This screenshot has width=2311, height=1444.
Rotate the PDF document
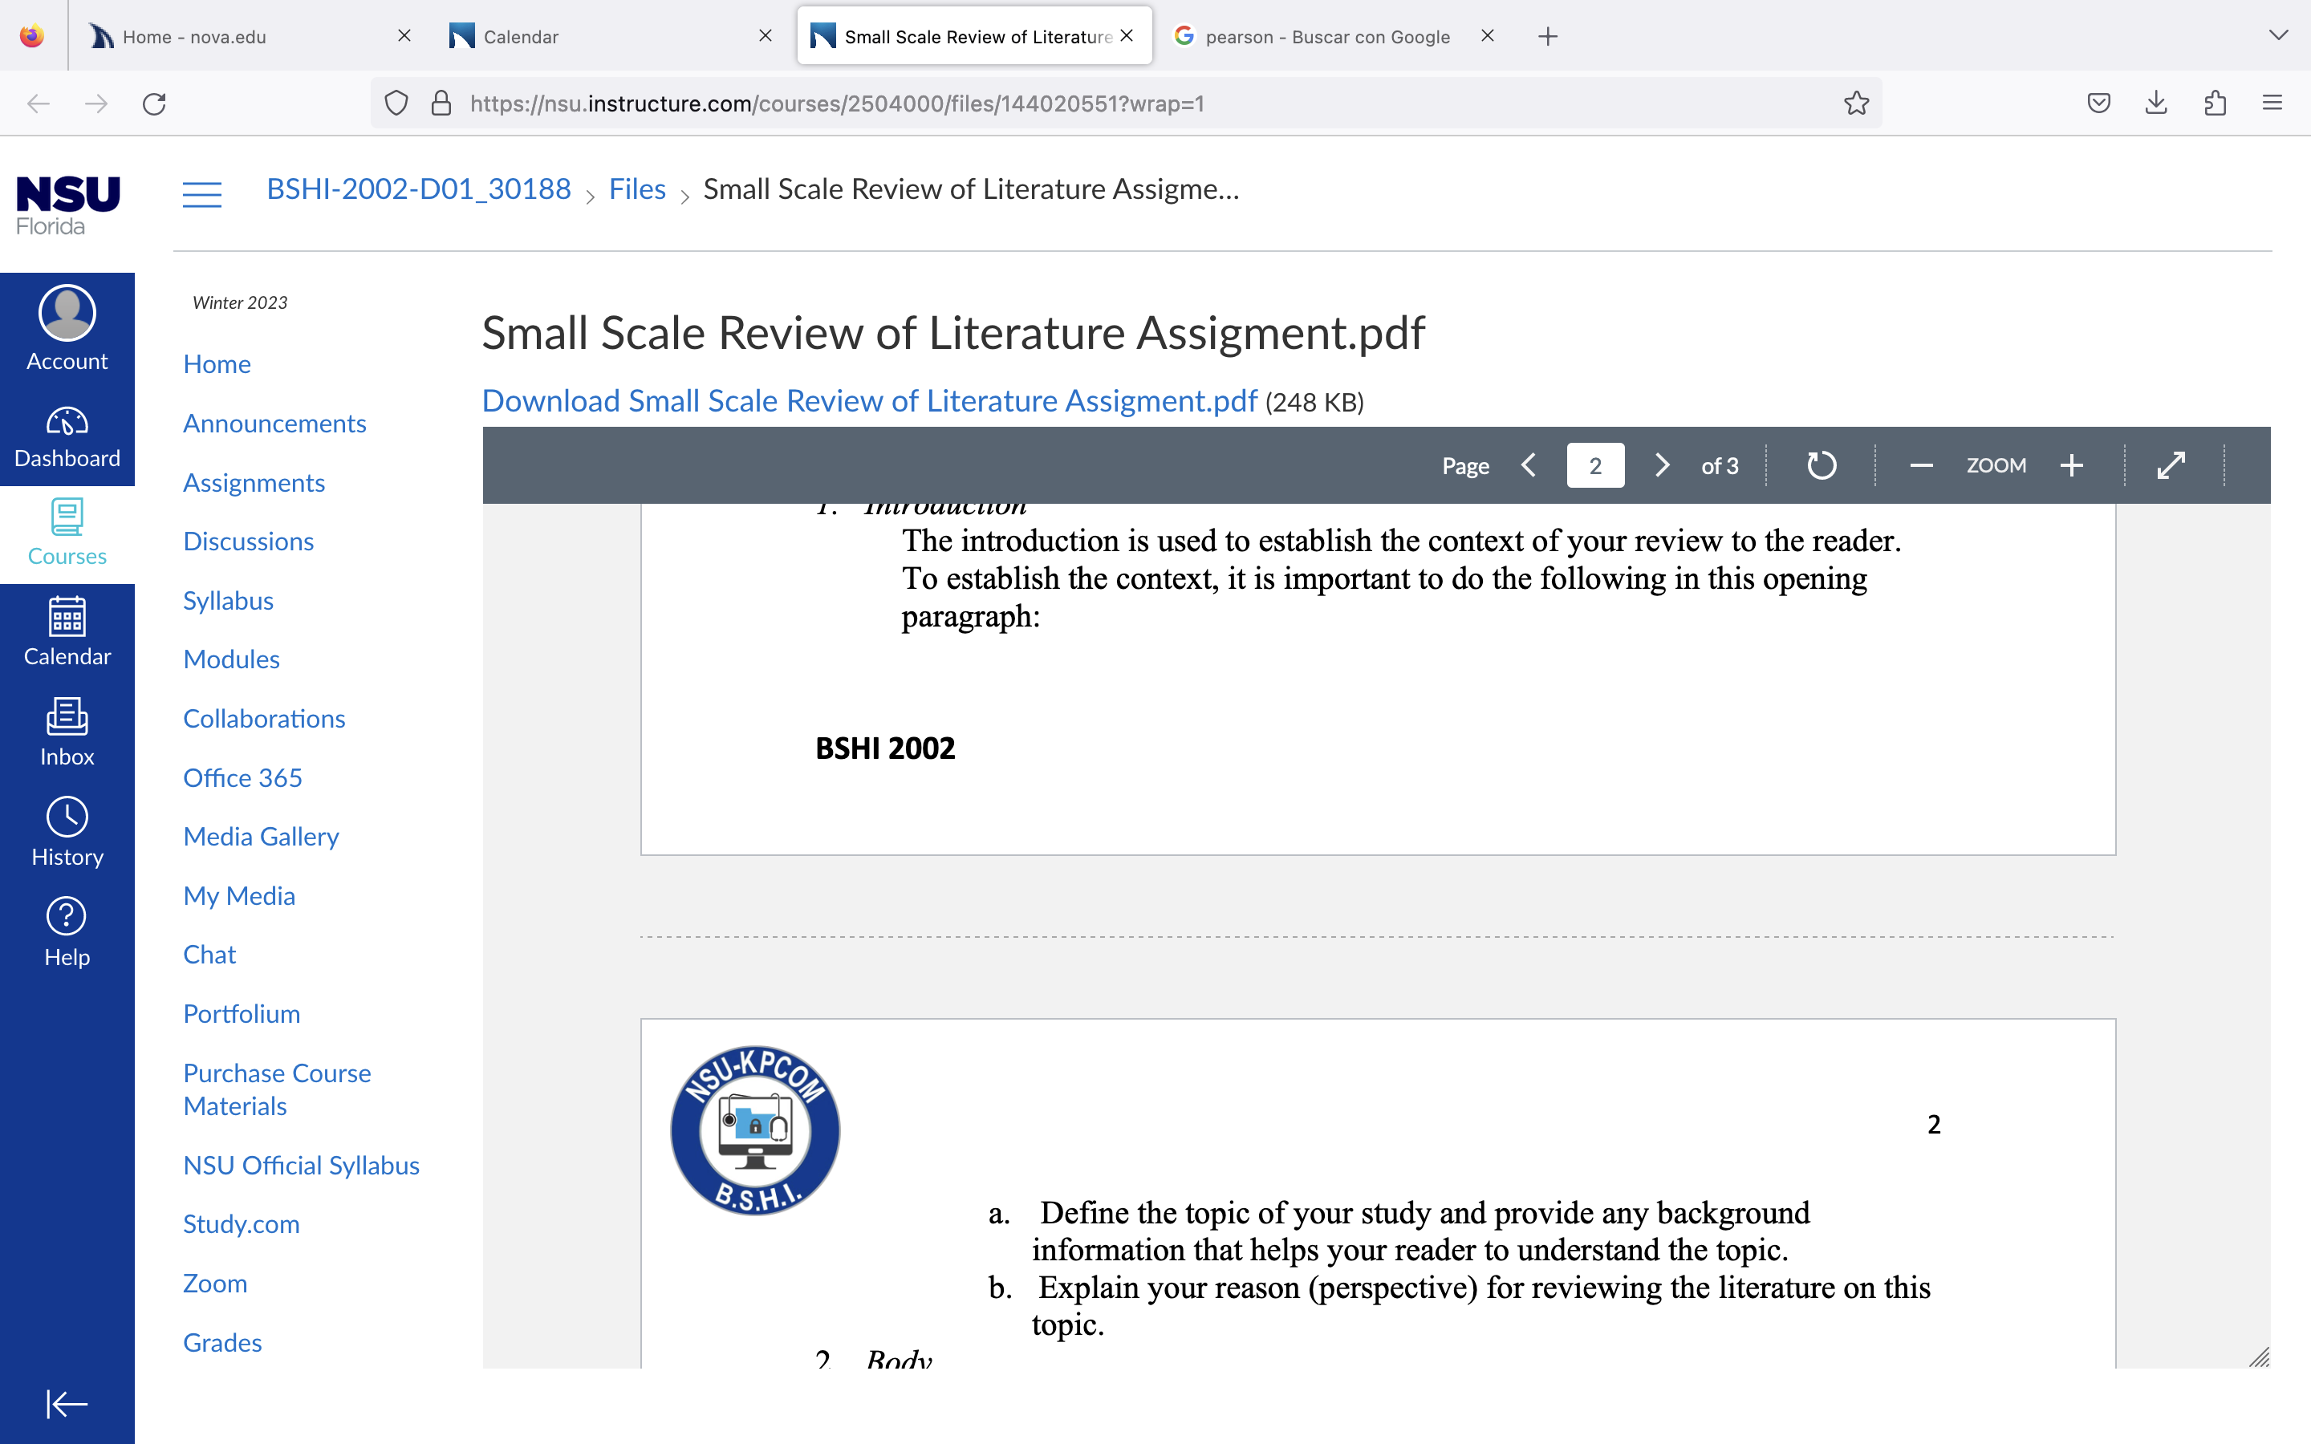click(x=1821, y=465)
